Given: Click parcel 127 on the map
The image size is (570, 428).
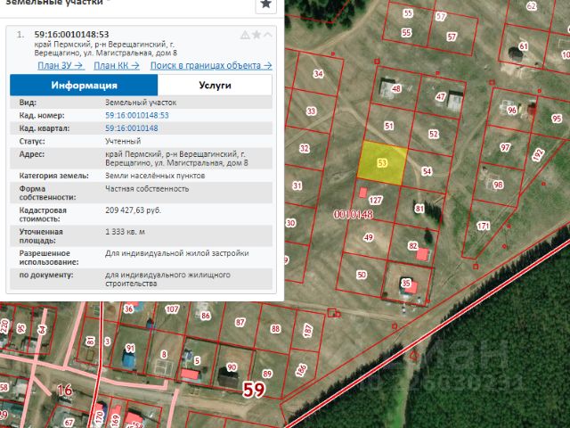Looking at the screenshot, I should tap(376, 201).
